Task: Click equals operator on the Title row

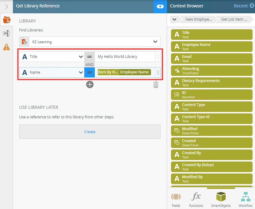Action: [90, 57]
